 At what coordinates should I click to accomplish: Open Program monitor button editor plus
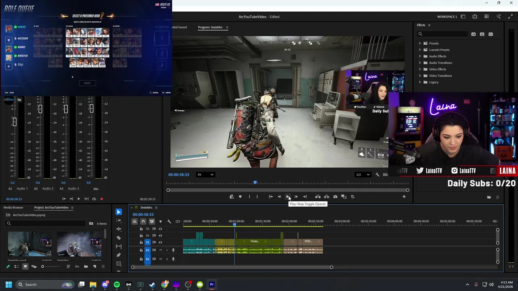click(x=404, y=197)
